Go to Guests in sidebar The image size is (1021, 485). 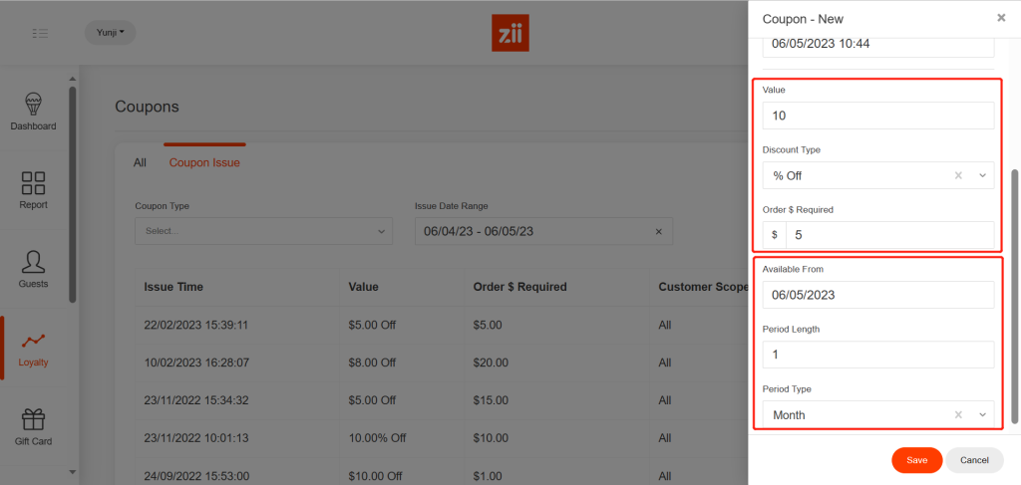tap(33, 269)
